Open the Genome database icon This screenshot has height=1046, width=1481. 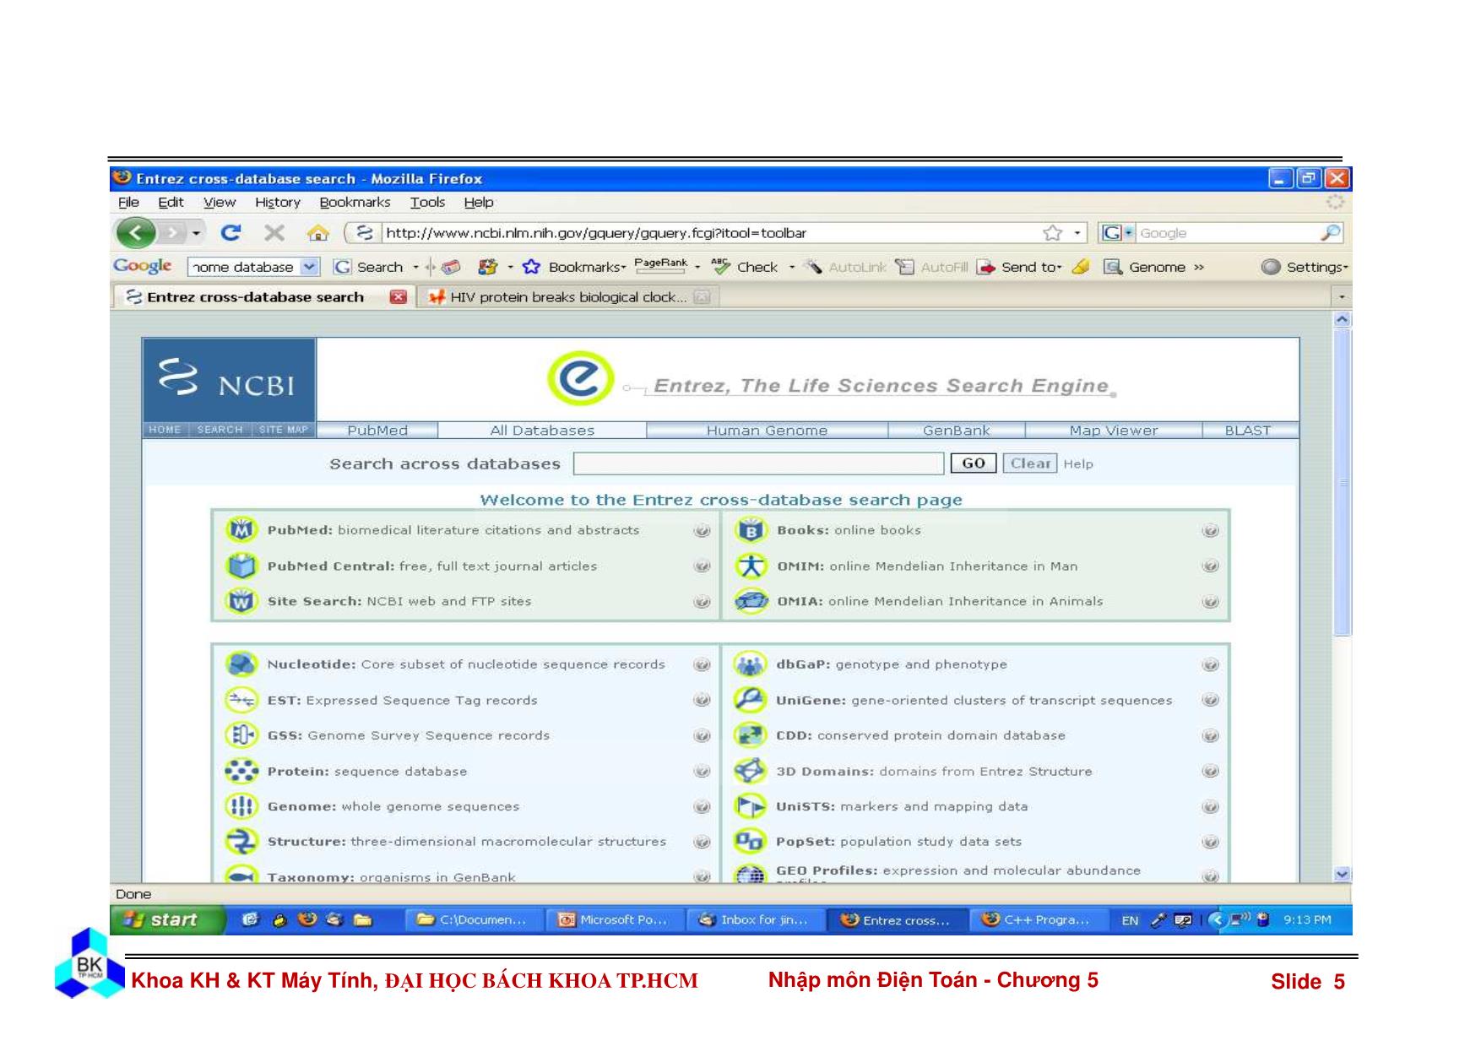[x=241, y=806]
